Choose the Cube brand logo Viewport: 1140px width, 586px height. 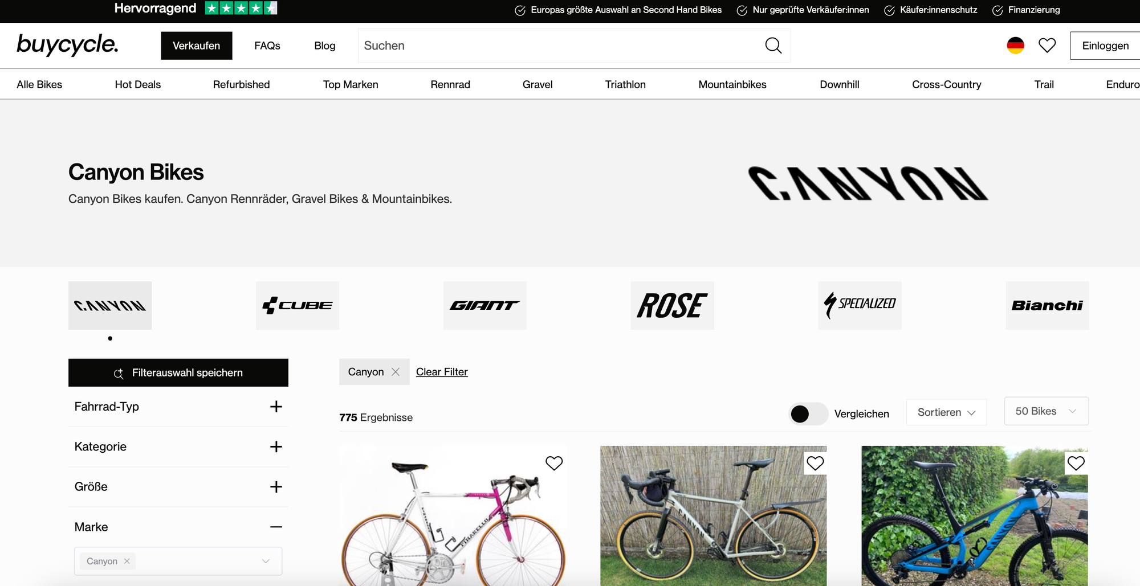point(298,305)
